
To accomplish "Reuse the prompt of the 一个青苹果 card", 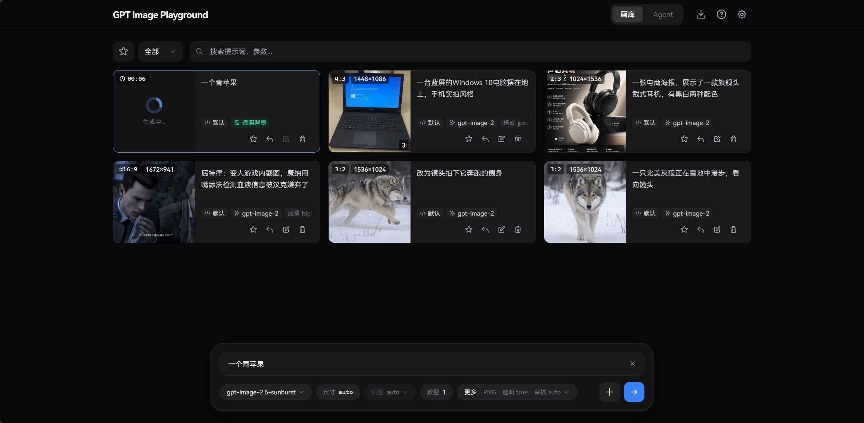I will click(269, 139).
